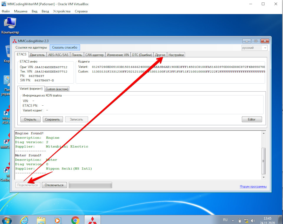This screenshot has height=224, width=283.
Task: Open the Справка menu
Action: (81, 11)
